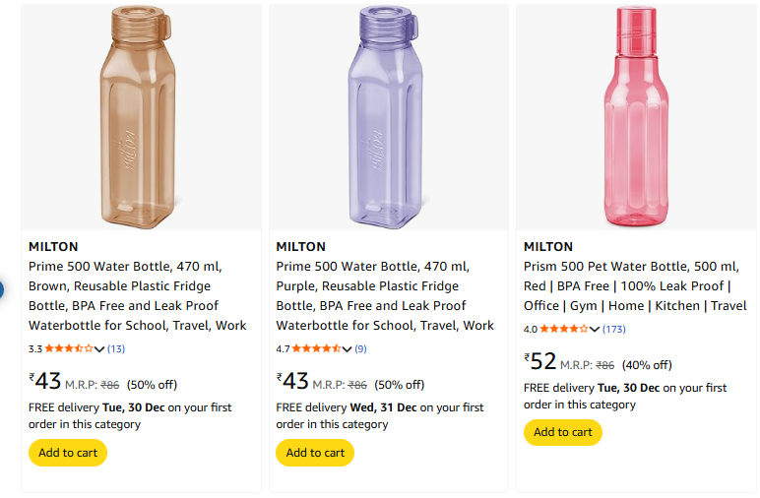Screen dimensions: 760x498
Task: Add purple Prime 500 bottle to cart
Action: click(x=315, y=453)
